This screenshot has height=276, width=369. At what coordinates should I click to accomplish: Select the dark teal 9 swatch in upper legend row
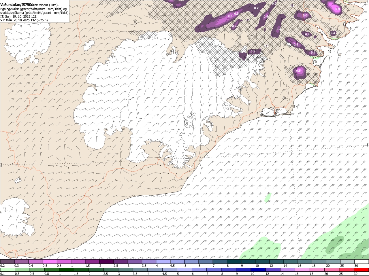coord(248,262)
